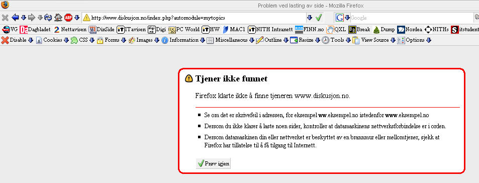Image resolution: width=479 pixels, height=183 pixels.
Task: Open the Tools clock menu
Action: 333,40
